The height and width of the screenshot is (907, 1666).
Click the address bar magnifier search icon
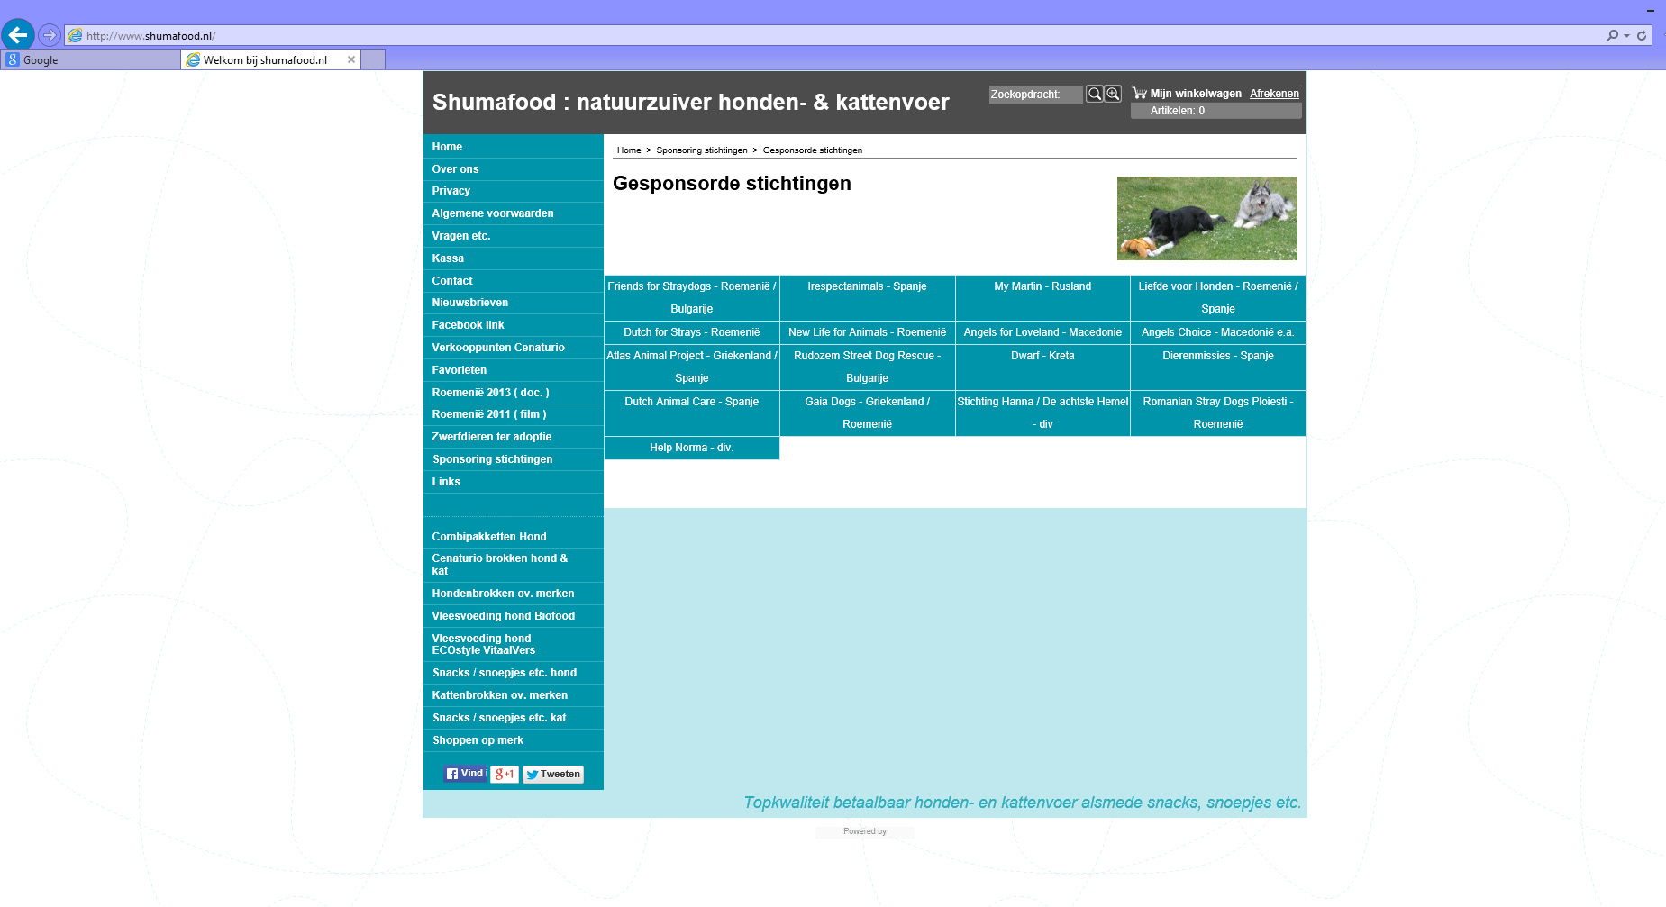click(1612, 35)
